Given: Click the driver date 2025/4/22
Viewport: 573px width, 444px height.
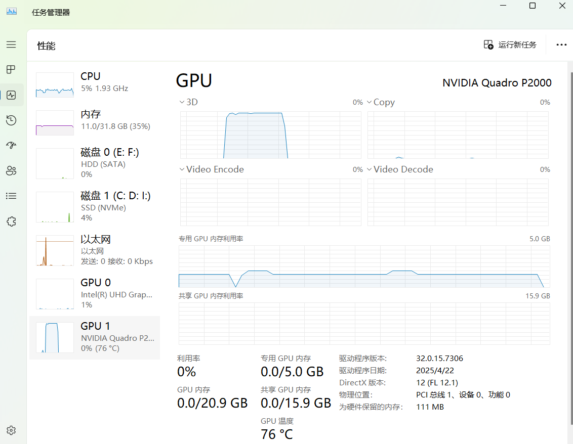Looking at the screenshot, I should pos(435,370).
